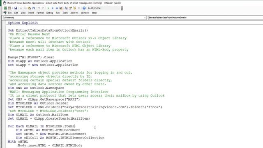This screenshot has height=148, width=263.
Task: Expand the ExtractTablesDataFromOutlookEmails procedure dropdown
Action: pyautogui.click(x=205, y=18)
